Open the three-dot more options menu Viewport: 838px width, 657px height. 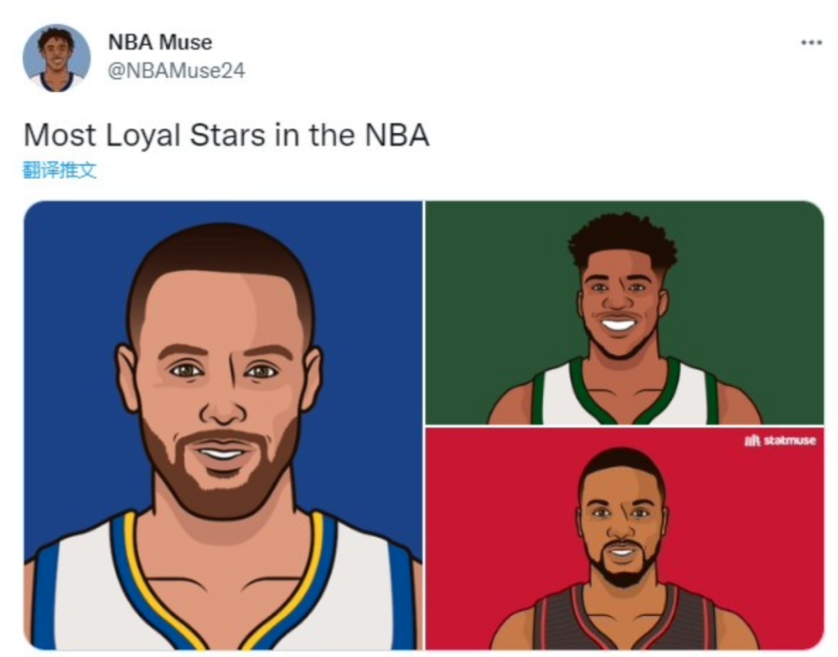pyautogui.click(x=810, y=43)
